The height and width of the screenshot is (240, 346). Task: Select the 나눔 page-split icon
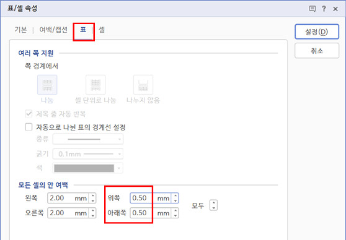[x=47, y=85]
